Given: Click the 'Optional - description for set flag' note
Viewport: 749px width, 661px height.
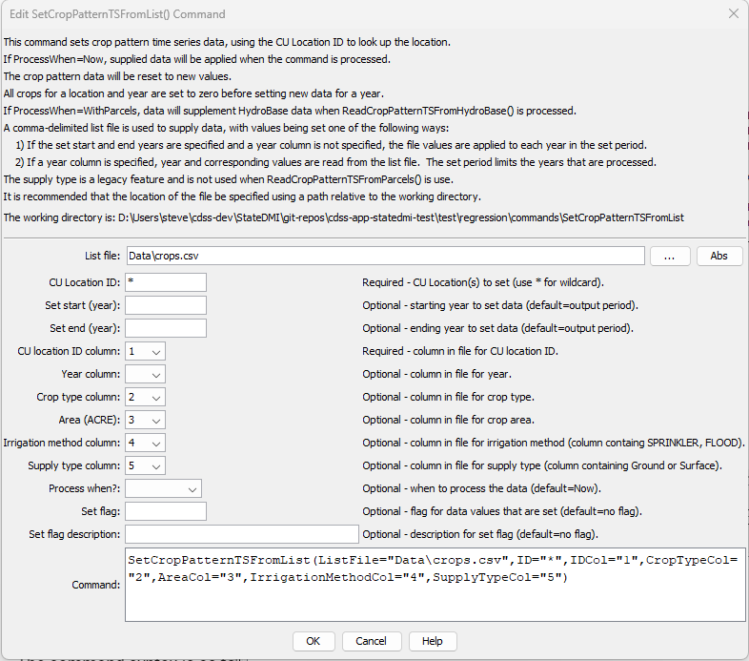Looking at the screenshot, I should [x=480, y=535].
